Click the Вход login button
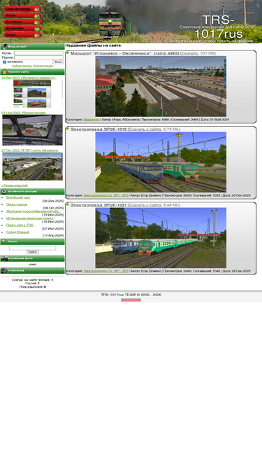Image resolution: width=262 pixels, height=467 pixels. point(57,62)
